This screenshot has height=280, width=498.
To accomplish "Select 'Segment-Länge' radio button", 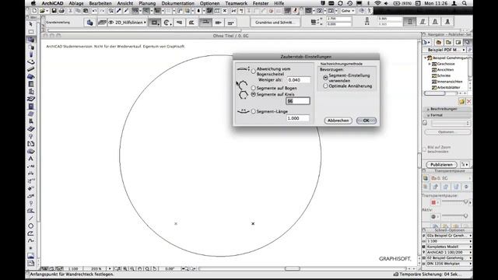I will 253,111.
